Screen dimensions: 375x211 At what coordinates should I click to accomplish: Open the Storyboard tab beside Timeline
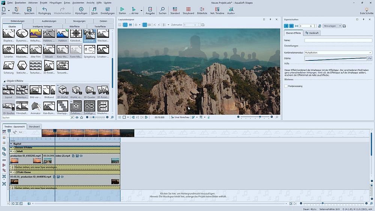(x=34, y=127)
